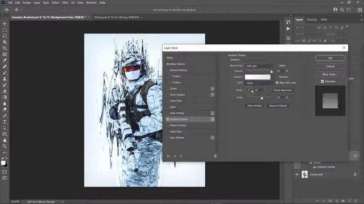Select the Clone Stamp tool

coord(5,79)
